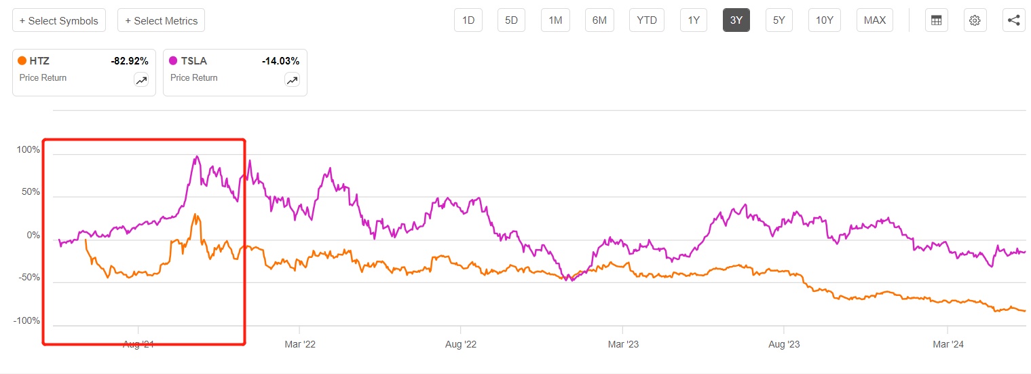The image size is (1031, 374).
Task: Show 10Y price history
Action: [824, 20]
